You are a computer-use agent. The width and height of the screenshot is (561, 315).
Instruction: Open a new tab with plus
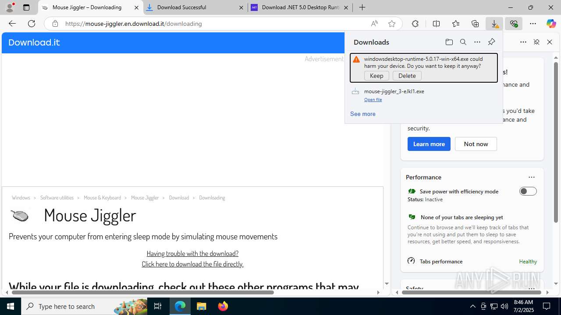362,7
